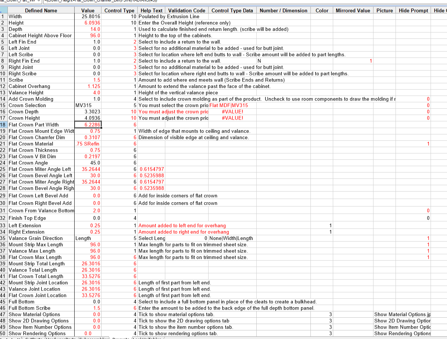This screenshot has height=339, width=447.
Task: Select the Validation Code column header
Action: tap(187, 10)
